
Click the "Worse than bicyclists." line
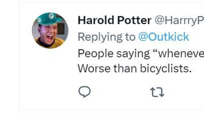pyautogui.click(x=135, y=69)
